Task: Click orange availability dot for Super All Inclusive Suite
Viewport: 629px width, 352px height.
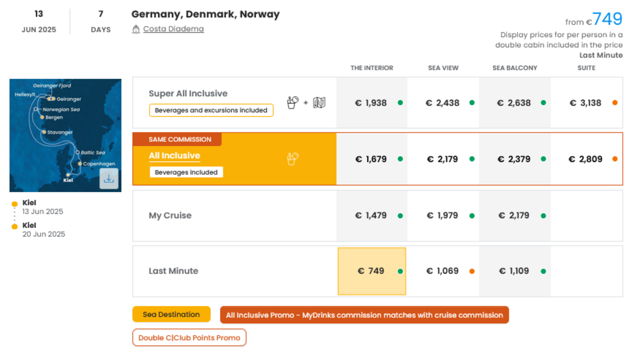Action: [x=614, y=103]
